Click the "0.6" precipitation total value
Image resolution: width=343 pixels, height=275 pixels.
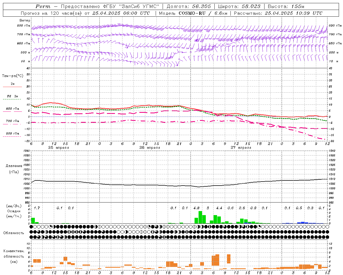[x=230, y=208]
